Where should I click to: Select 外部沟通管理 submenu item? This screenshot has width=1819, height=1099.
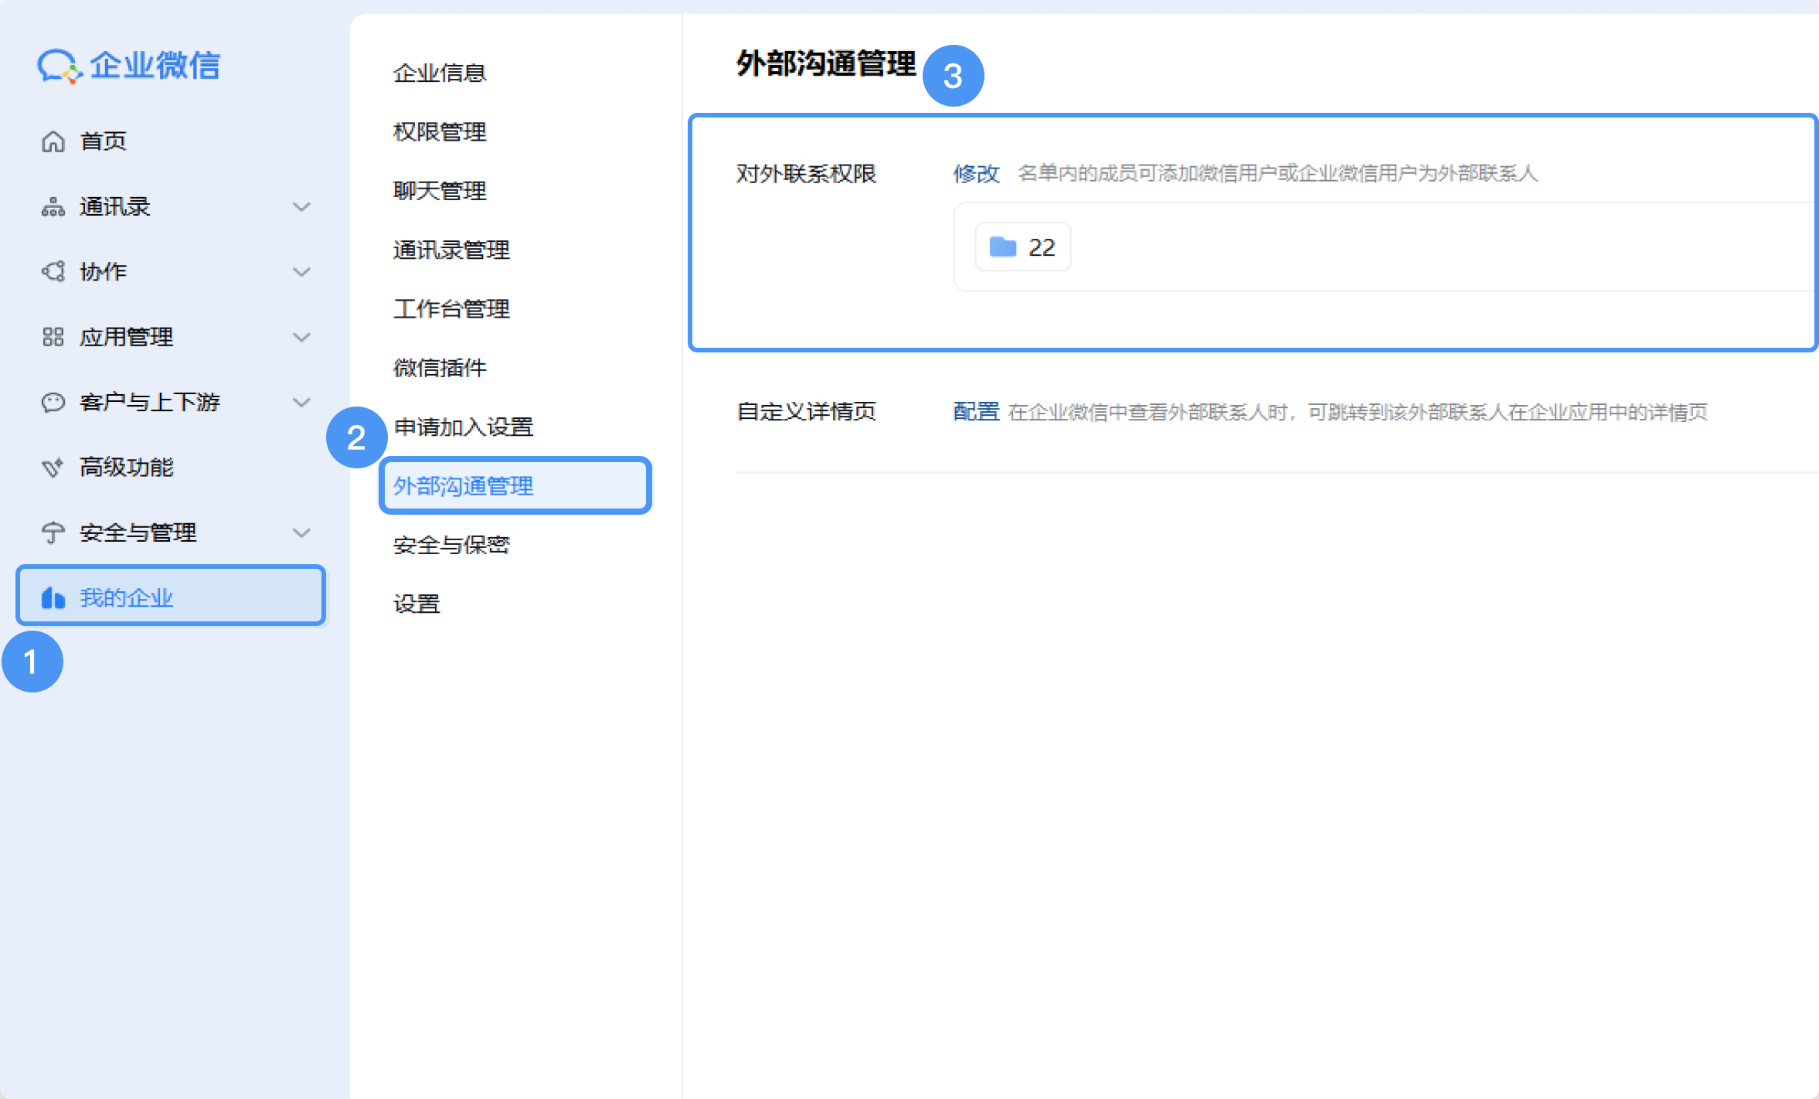coord(515,485)
